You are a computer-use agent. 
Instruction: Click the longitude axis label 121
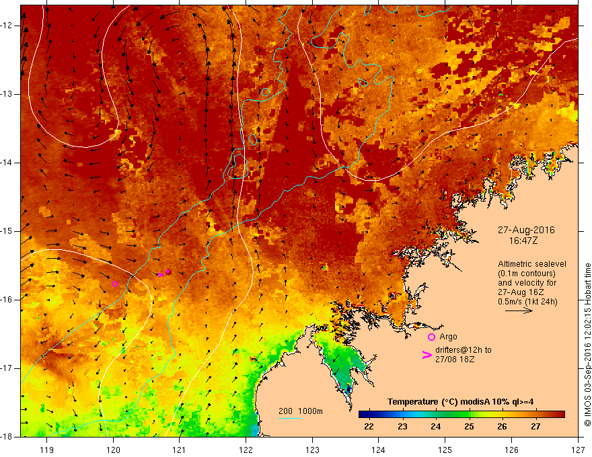(180, 450)
